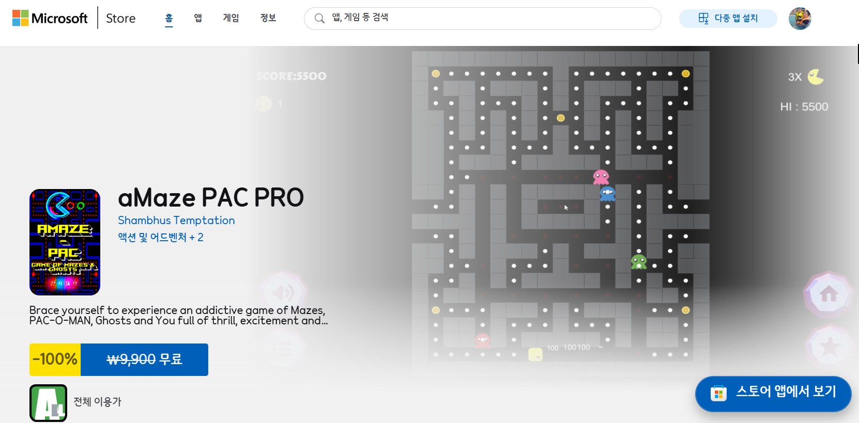
Task: Click the Pac-Man lives icon beside 3X
Action: (x=816, y=77)
